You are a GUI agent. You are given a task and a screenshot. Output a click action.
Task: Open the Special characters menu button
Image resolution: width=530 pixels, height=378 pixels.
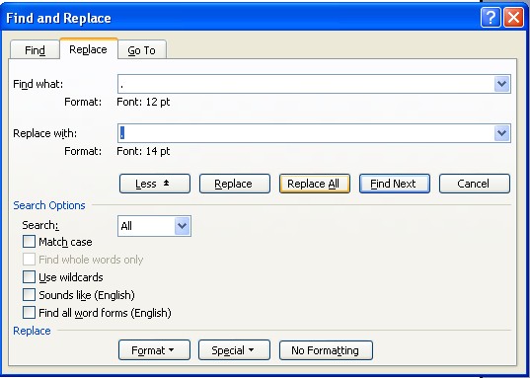click(234, 350)
